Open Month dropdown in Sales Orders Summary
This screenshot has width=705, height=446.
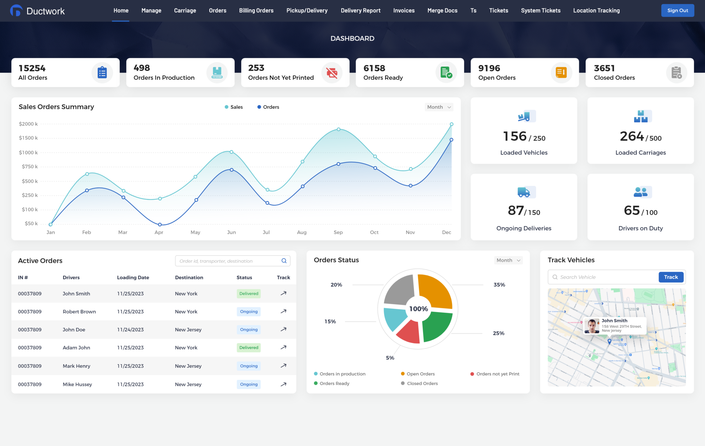coord(439,107)
